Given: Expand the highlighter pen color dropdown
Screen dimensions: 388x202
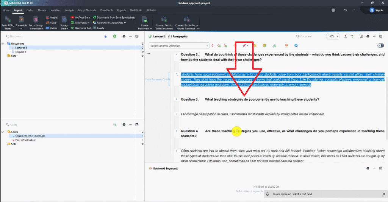Looking at the screenshot, I should pyautogui.click(x=248, y=46).
